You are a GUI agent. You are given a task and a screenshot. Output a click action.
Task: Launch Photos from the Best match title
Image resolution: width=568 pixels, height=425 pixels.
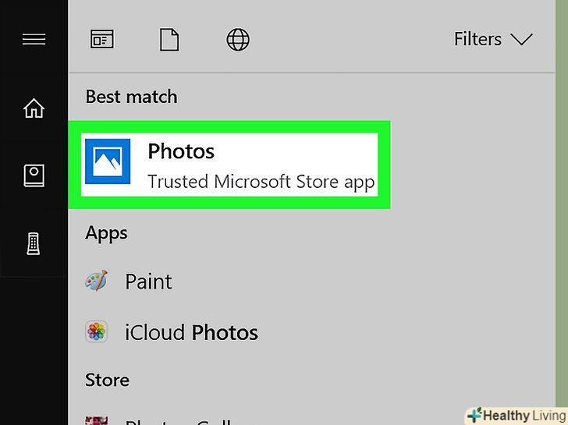(181, 151)
